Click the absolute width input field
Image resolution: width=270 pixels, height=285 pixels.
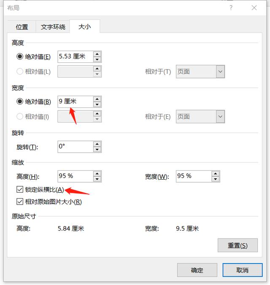(75, 102)
